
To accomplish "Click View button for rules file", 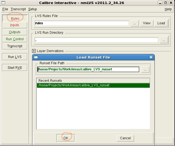I will pyautogui.click(x=147, y=23).
